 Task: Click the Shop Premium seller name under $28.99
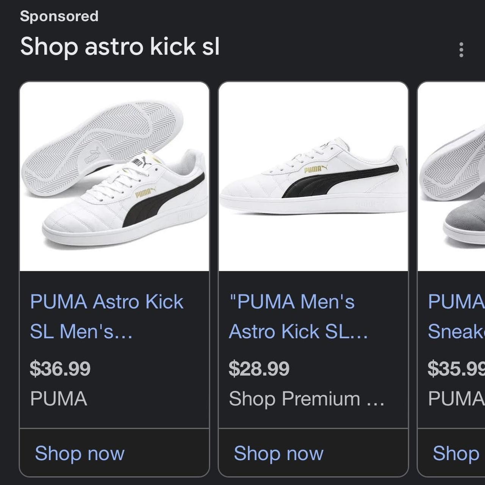click(x=307, y=398)
